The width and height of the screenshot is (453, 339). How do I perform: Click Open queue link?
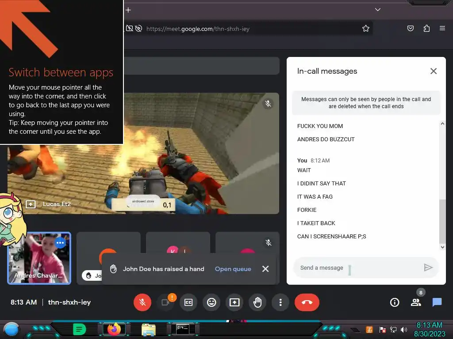pos(233,269)
